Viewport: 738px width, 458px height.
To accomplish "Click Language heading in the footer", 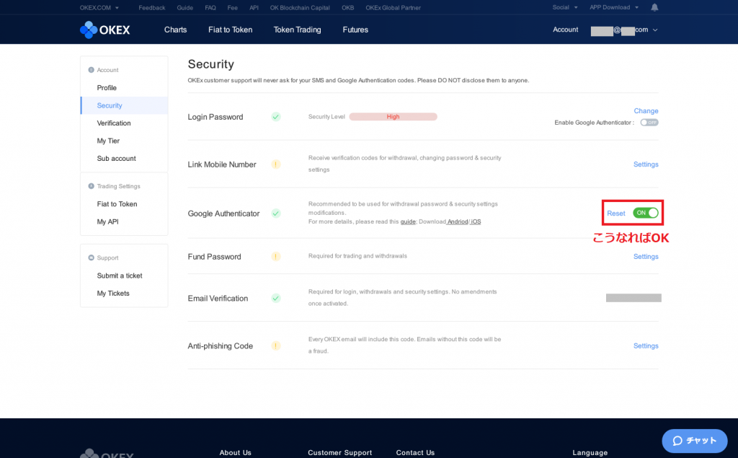I will click(x=590, y=452).
